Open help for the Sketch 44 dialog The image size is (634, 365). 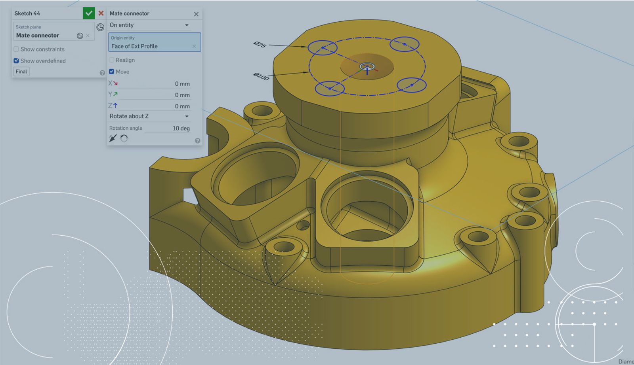pos(102,73)
